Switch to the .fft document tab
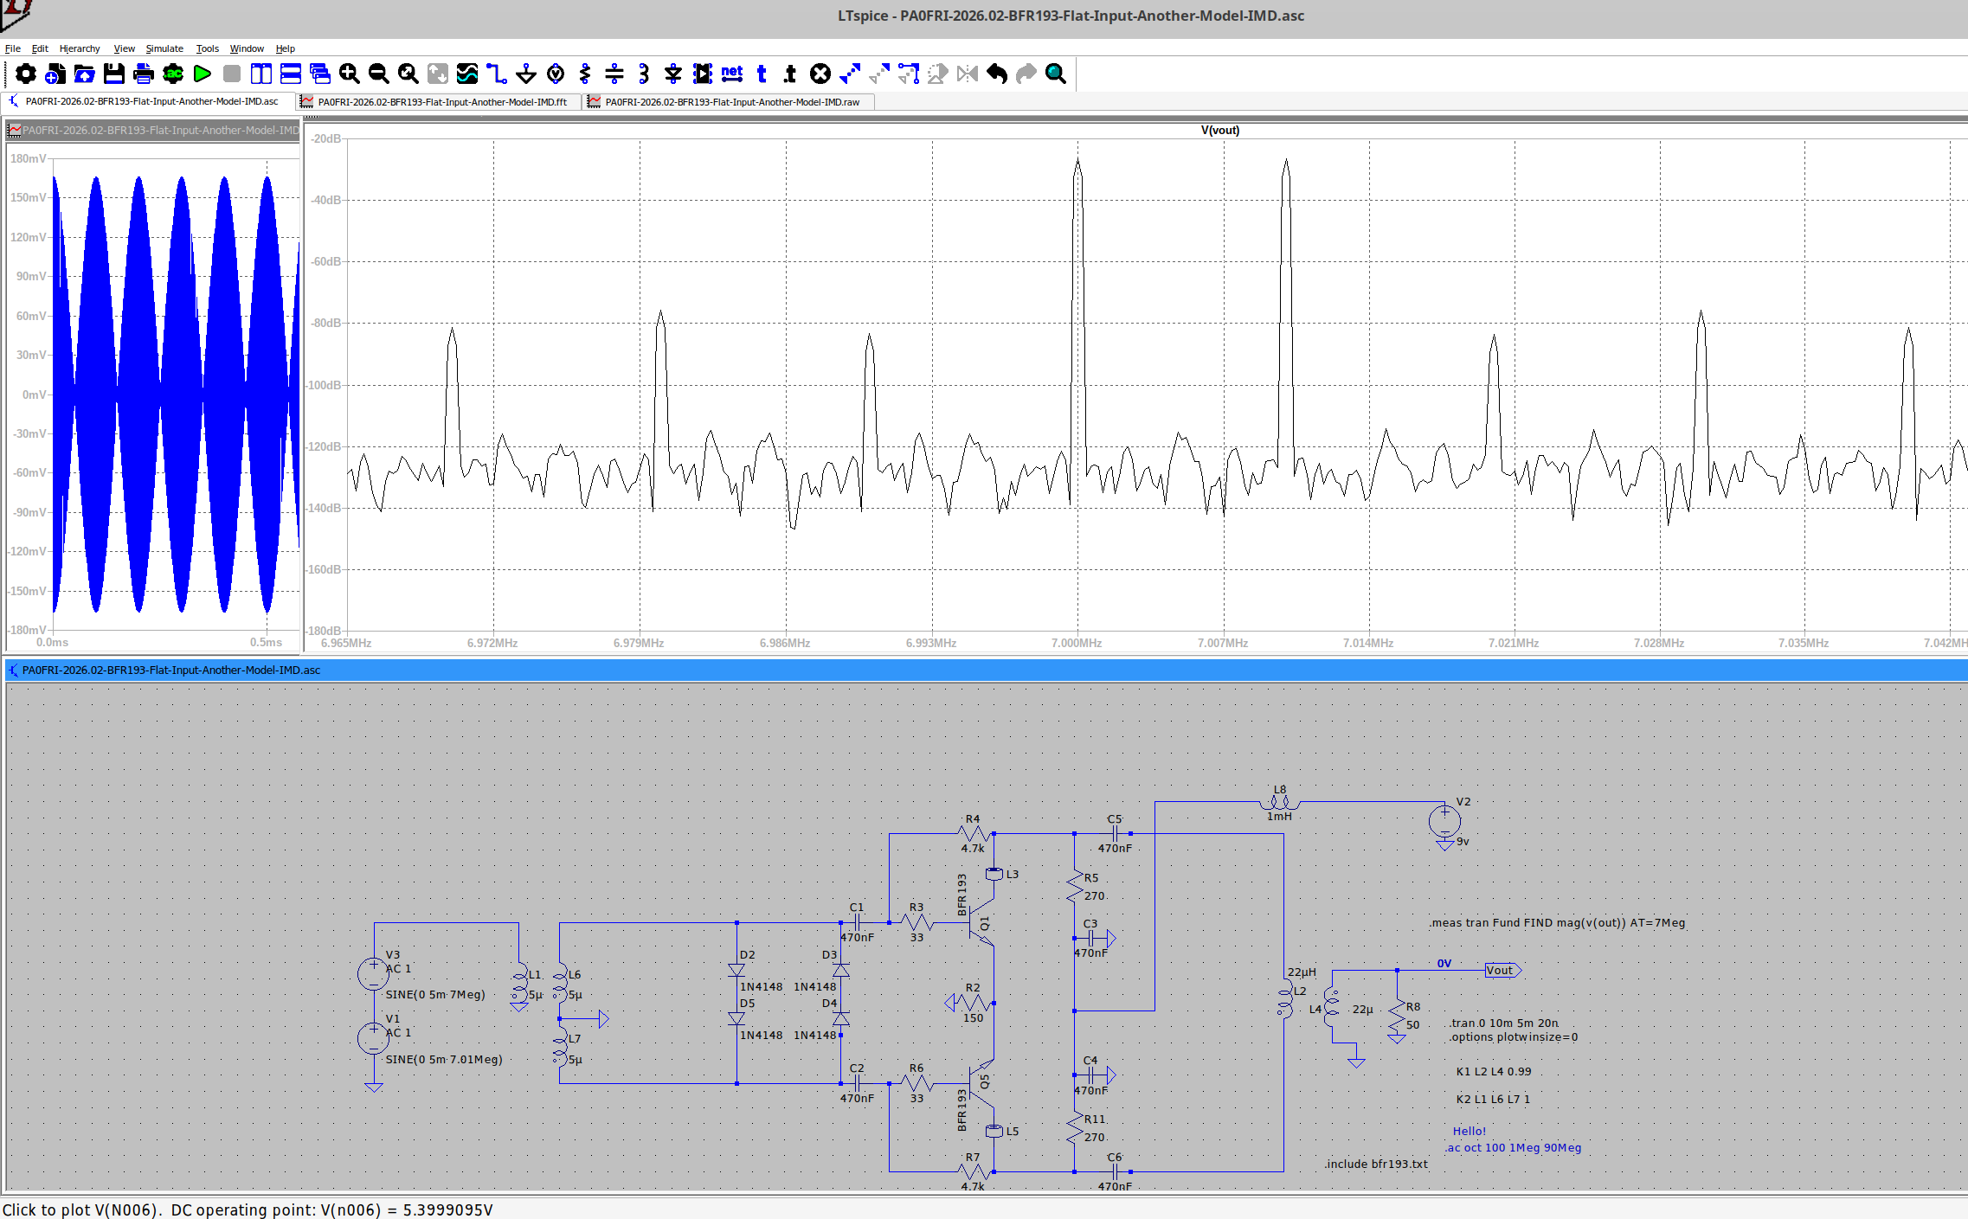This screenshot has height=1219, width=1968. (x=441, y=102)
